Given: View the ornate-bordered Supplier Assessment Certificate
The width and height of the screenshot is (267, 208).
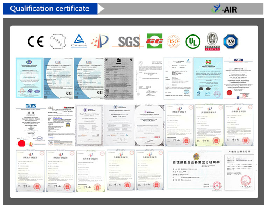Looking at the screenshot, I should click(149, 125).
